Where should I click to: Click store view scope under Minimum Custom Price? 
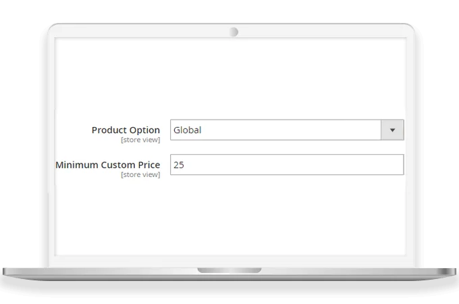coord(140,175)
